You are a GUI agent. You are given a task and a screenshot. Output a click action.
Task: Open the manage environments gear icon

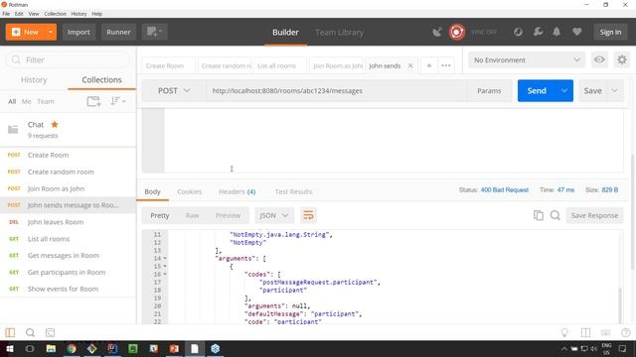622,59
